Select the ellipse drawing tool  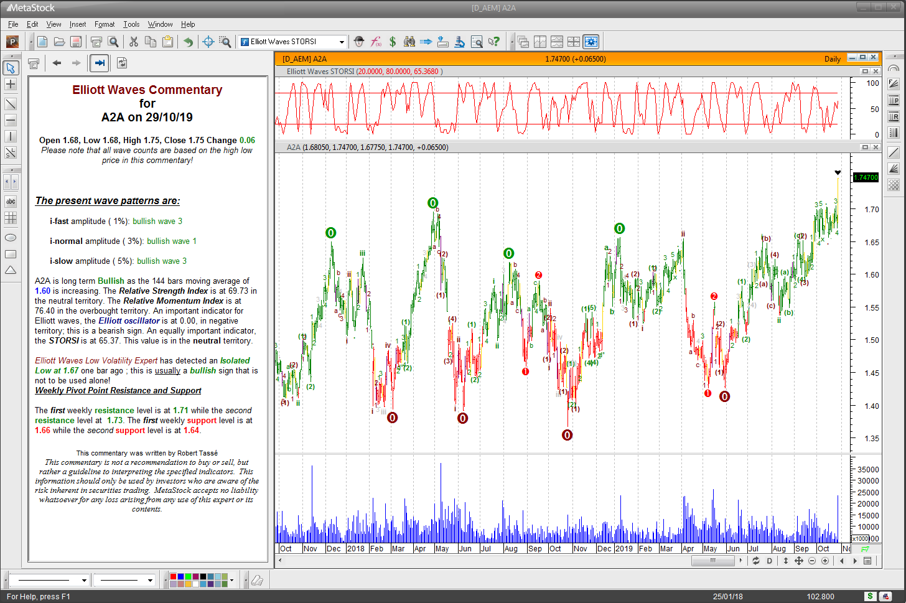(x=11, y=238)
